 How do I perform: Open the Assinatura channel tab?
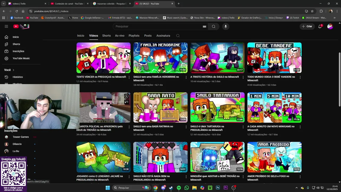click(x=163, y=36)
